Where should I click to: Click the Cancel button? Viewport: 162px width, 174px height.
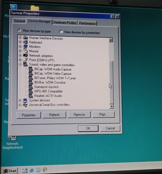[x=110, y=128]
